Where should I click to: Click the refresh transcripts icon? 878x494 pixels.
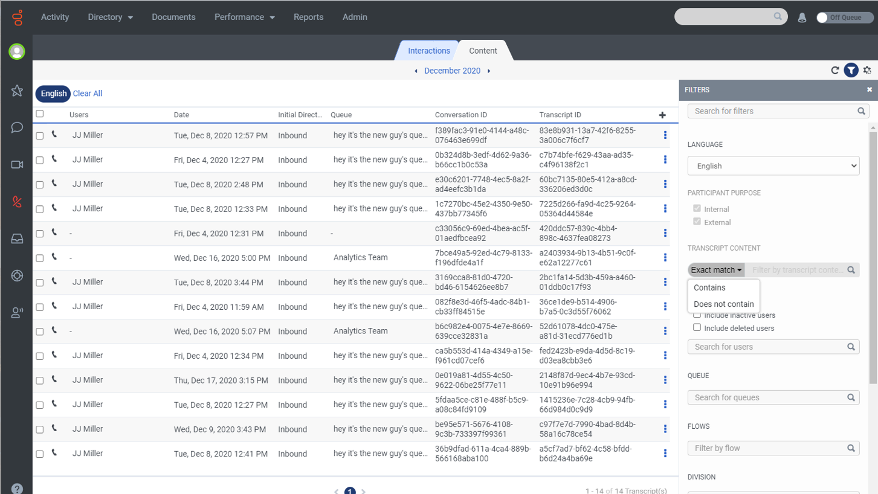tap(834, 70)
